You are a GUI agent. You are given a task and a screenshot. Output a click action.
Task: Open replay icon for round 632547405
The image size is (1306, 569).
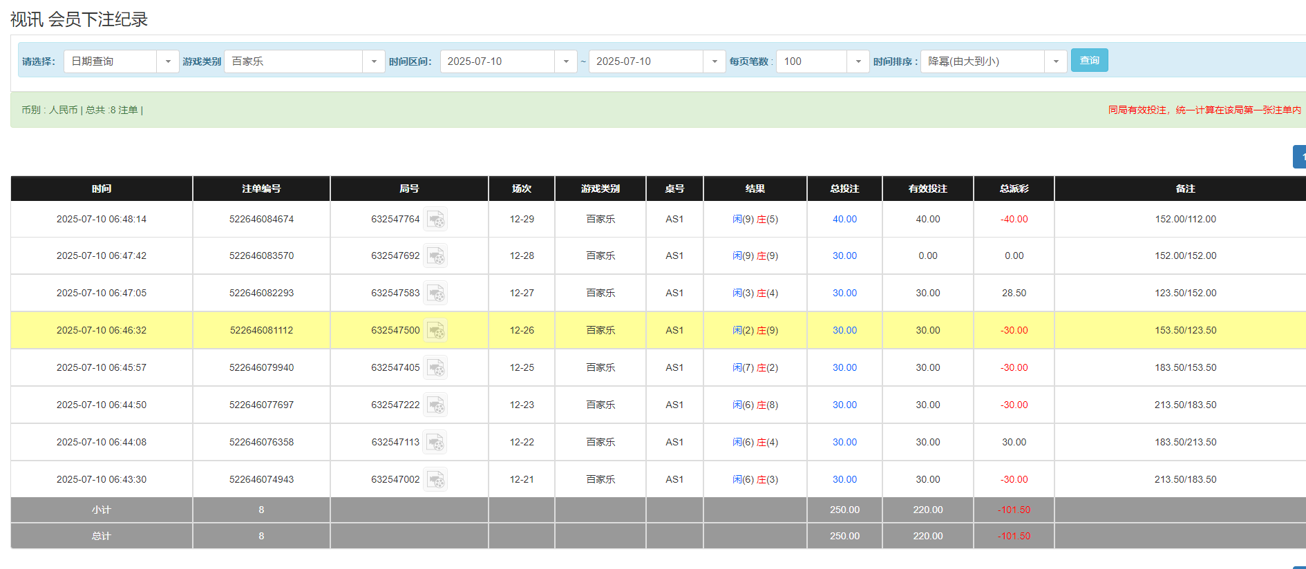tap(435, 368)
